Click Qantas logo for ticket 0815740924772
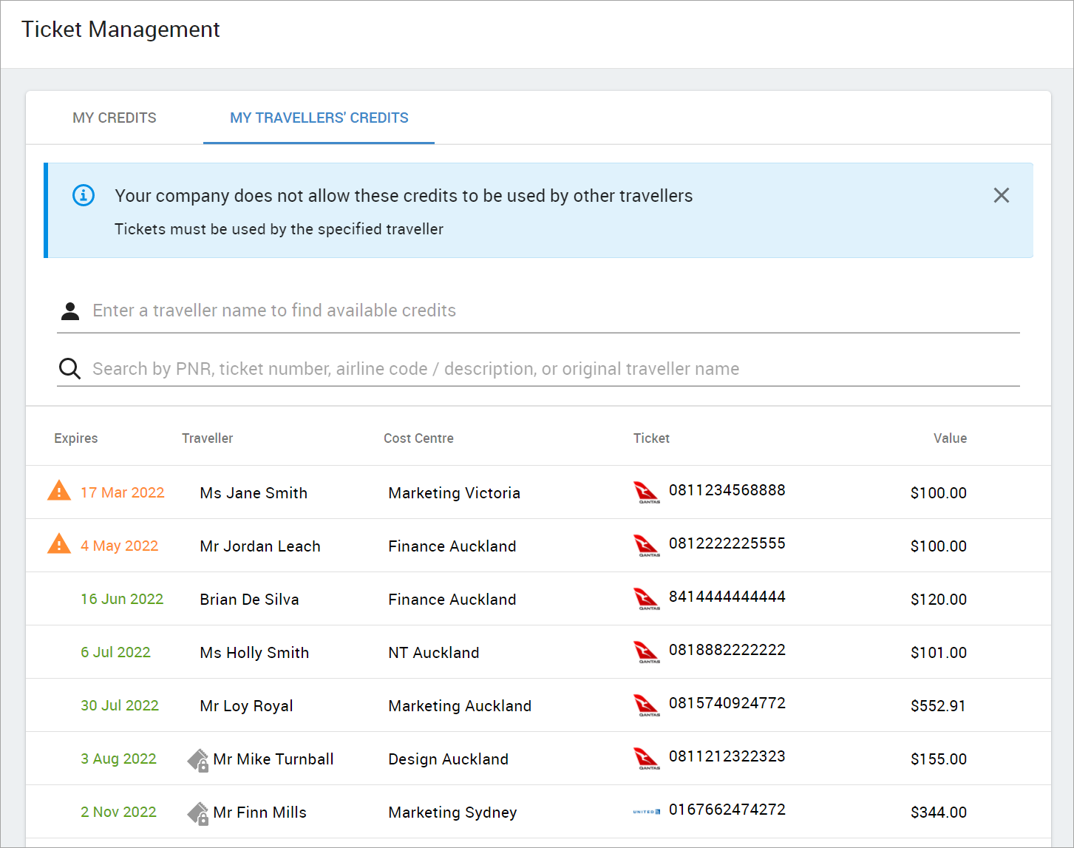 647,705
